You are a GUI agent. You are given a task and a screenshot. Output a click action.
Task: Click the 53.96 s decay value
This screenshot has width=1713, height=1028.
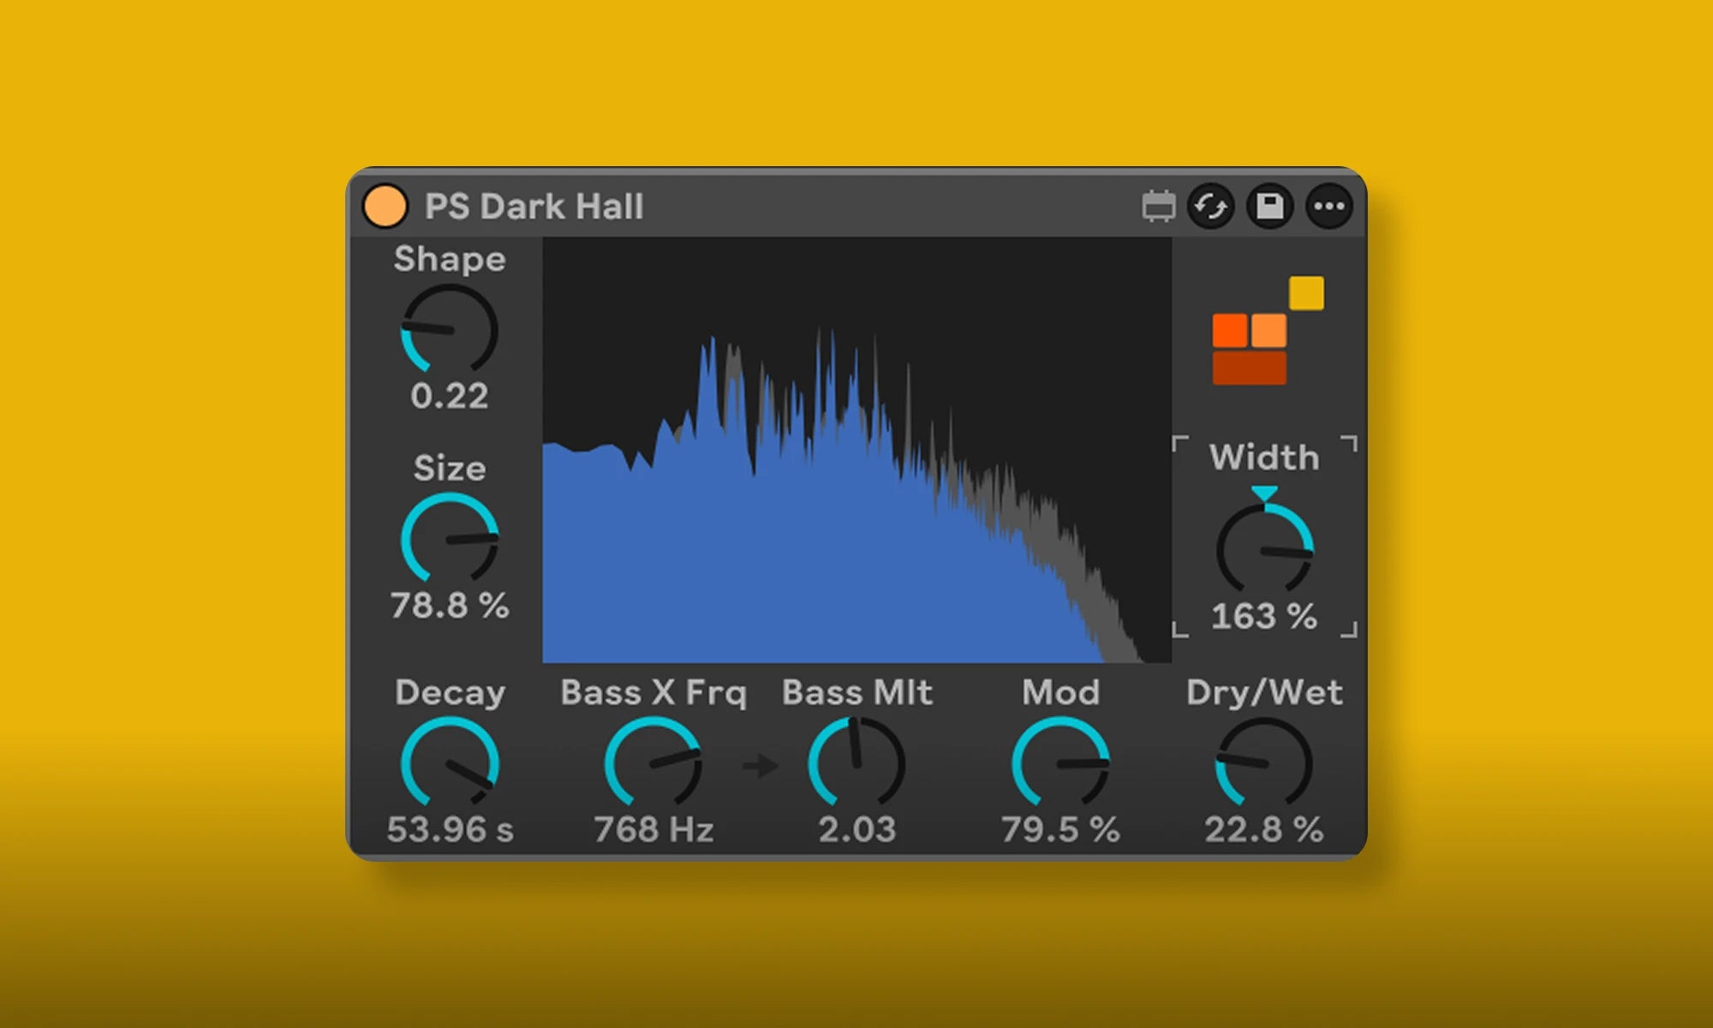pyautogui.click(x=450, y=829)
